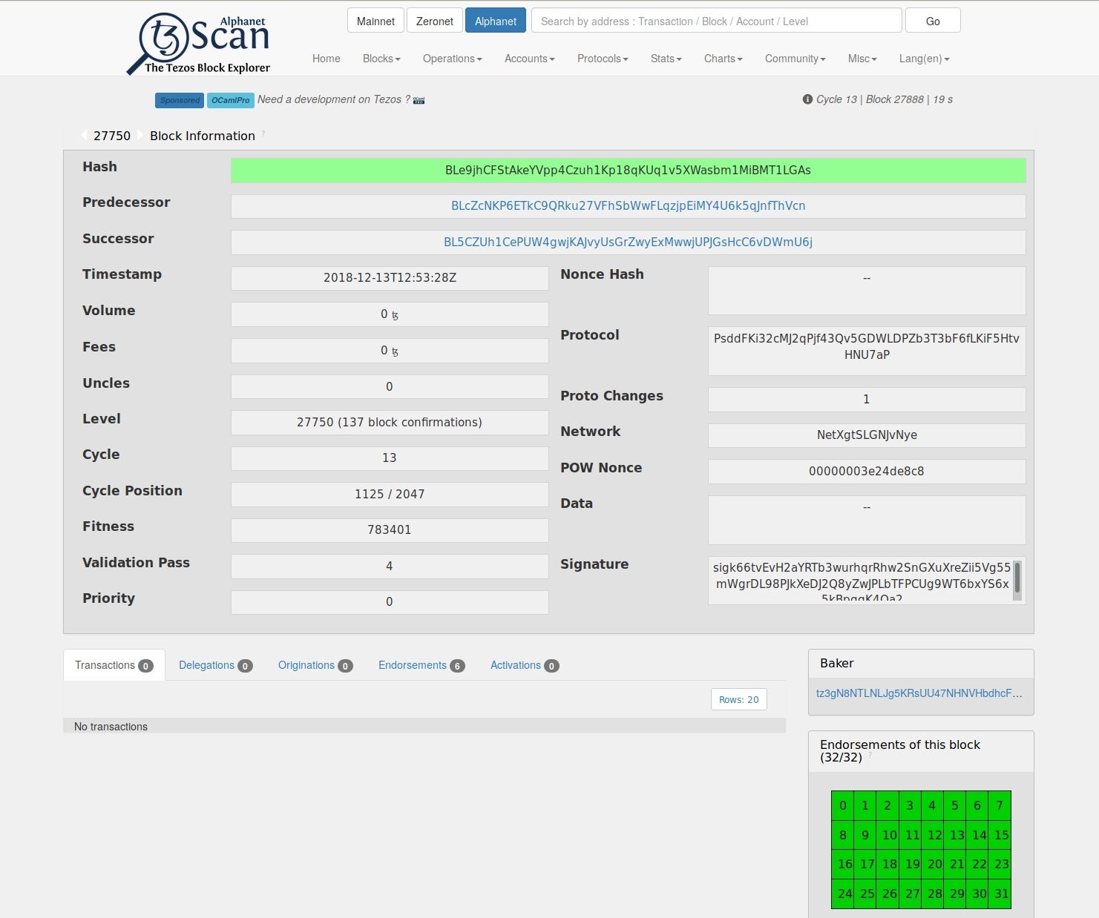The height and width of the screenshot is (918, 1099).
Task: Expand the Protocols dropdown menu
Action: 603,59
